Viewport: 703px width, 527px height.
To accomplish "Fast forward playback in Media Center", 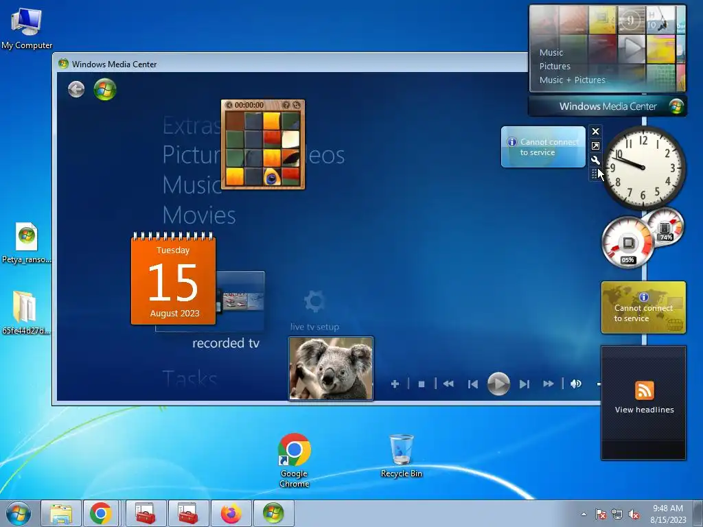I will tap(549, 384).
